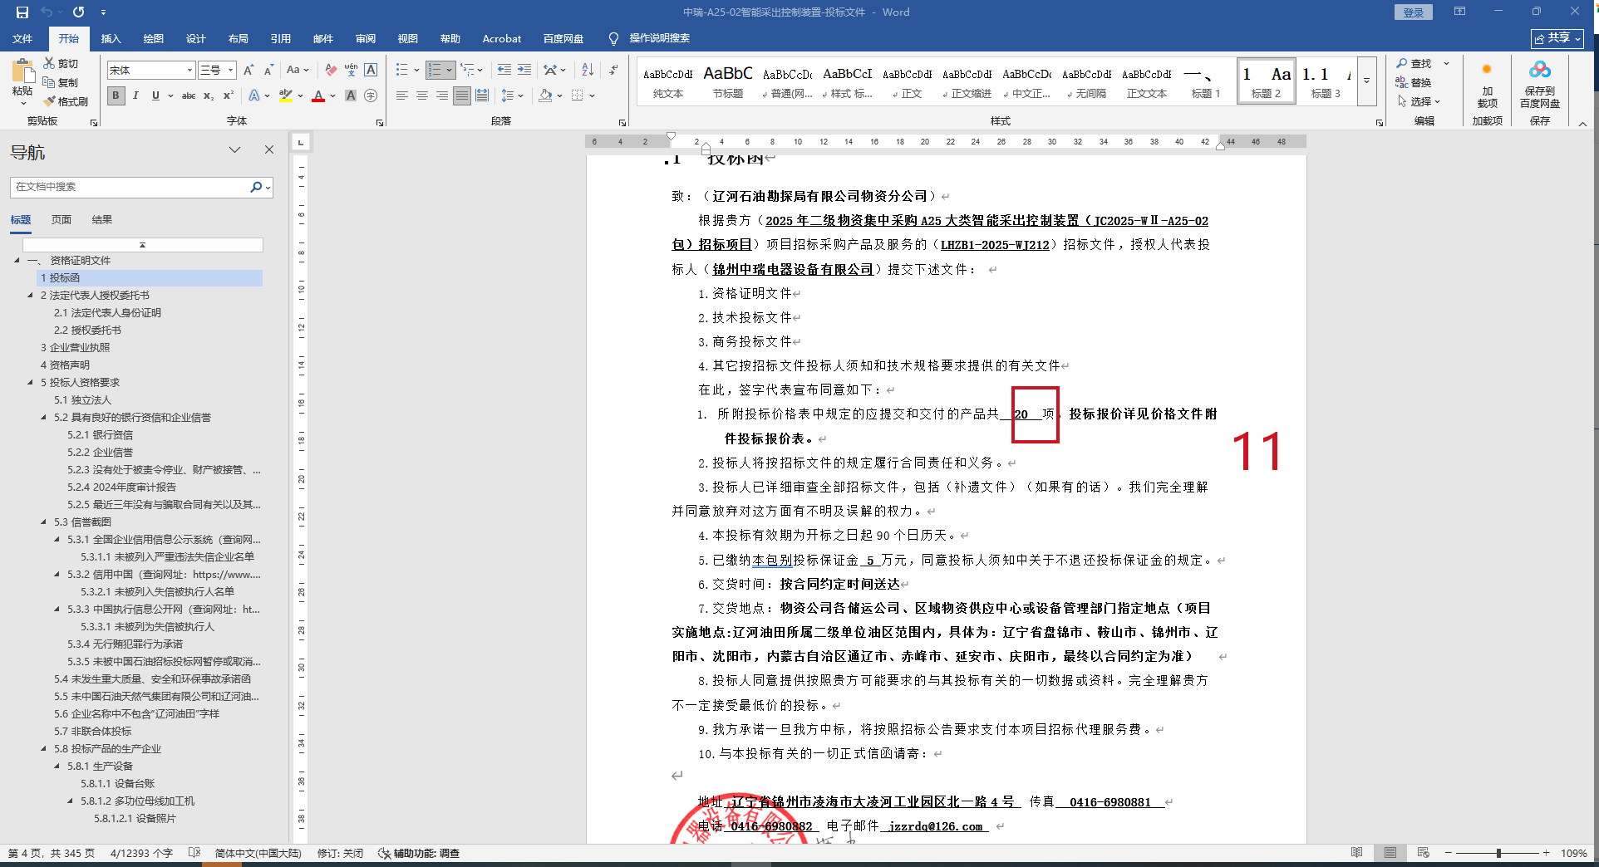
Task: Toggle strikethrough formatting
Action: (189, 96)
